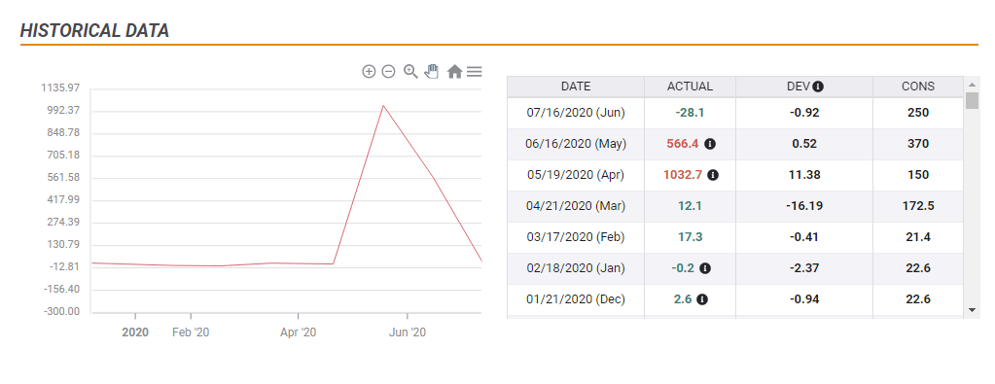Image resolution: width=995 pixels, height=384 pixels.
Task: Click the CONS column header
Action: (x=917, y=87)
